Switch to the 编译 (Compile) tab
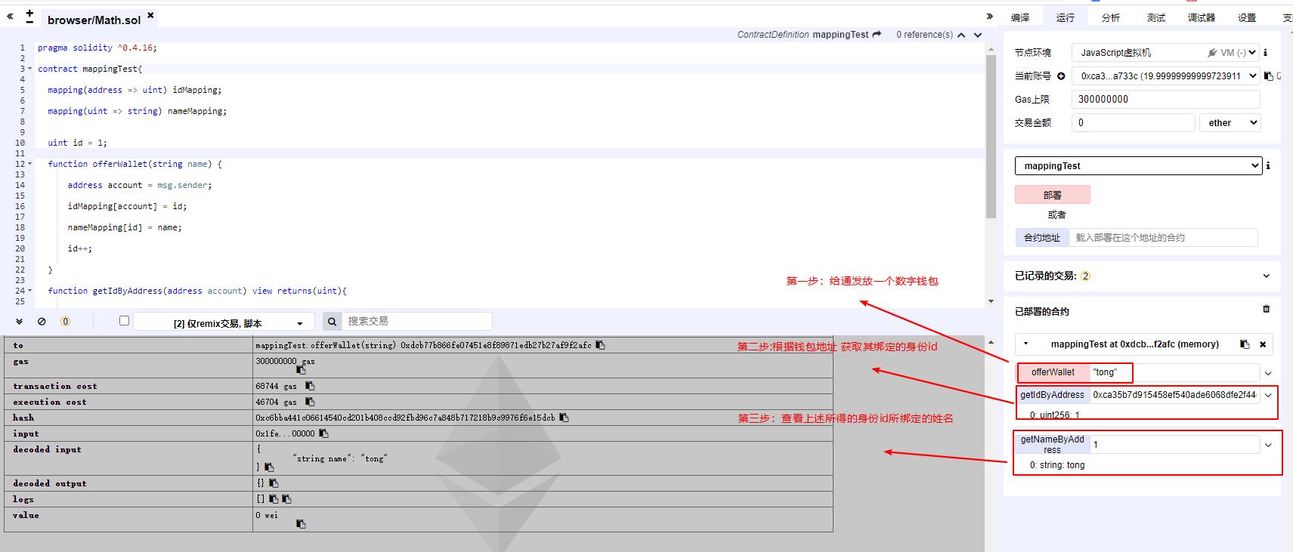 click(1020, 17)
